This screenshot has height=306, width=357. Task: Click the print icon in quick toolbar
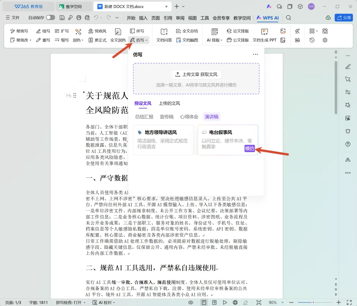(79, 18)
